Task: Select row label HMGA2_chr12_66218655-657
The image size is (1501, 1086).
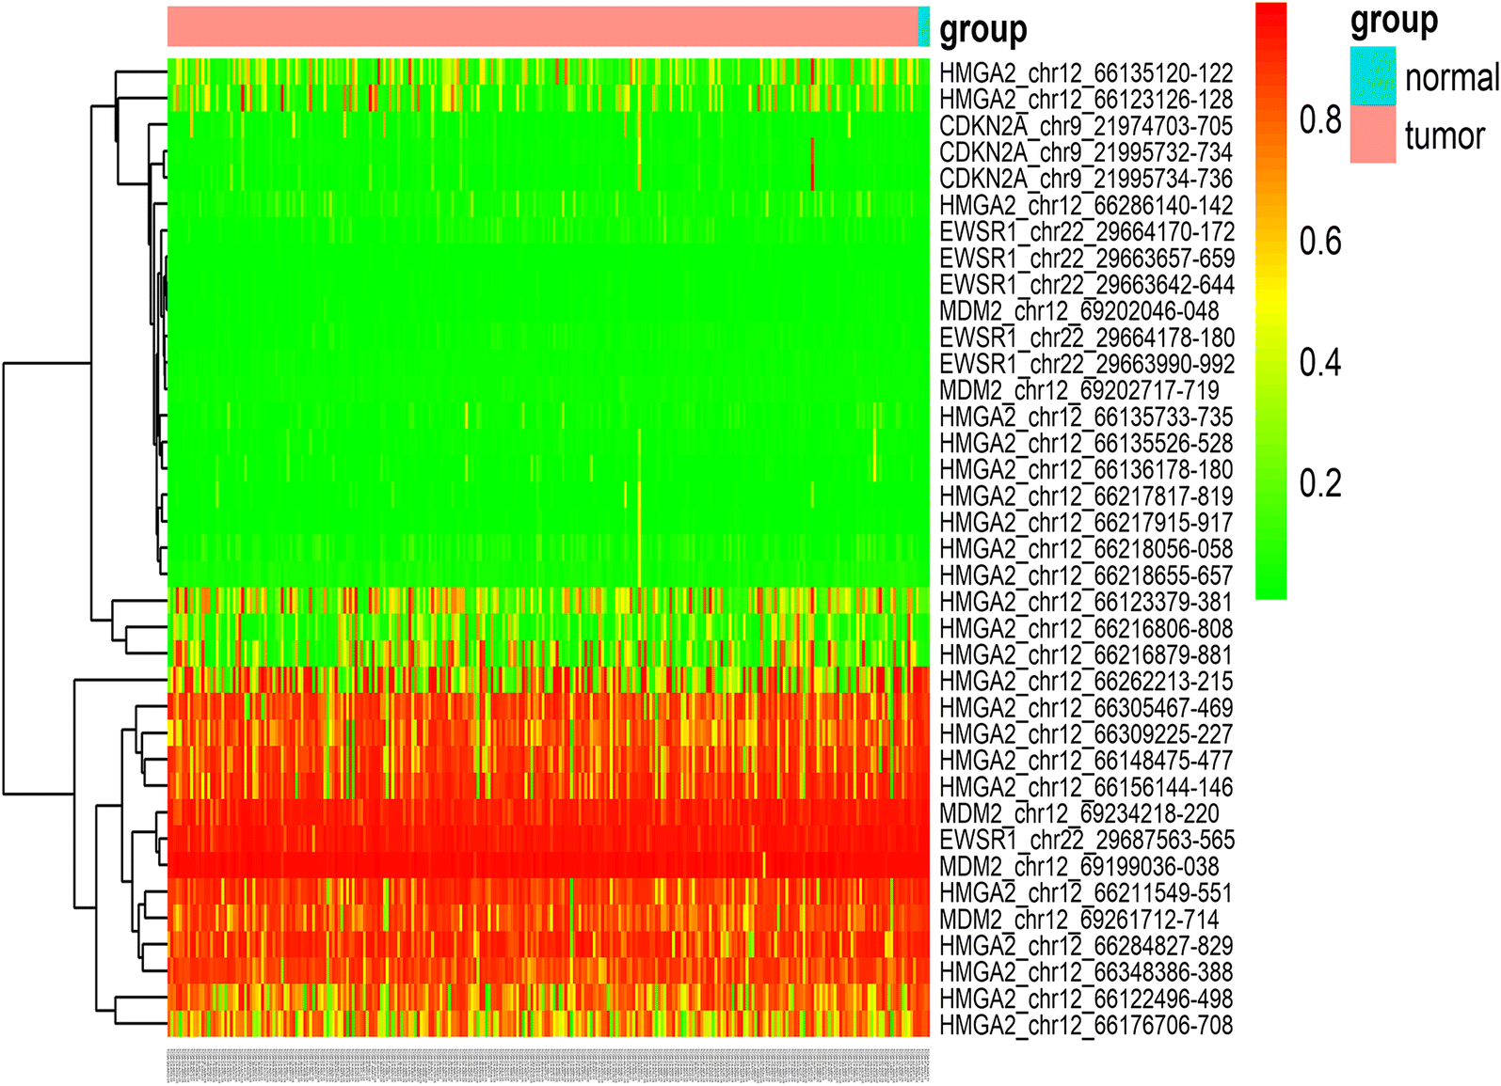Action: [1086, 574]
